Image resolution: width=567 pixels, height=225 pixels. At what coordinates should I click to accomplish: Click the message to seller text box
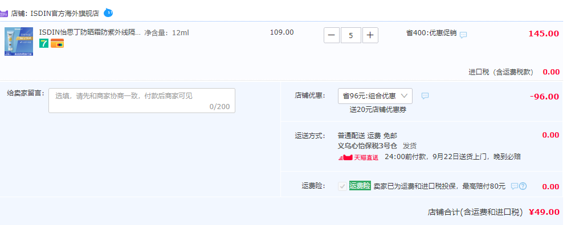tap(142, 101)
